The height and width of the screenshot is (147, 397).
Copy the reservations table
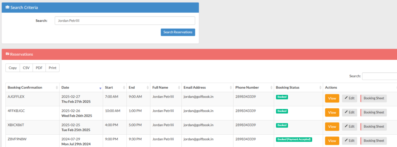click(13, 68)
